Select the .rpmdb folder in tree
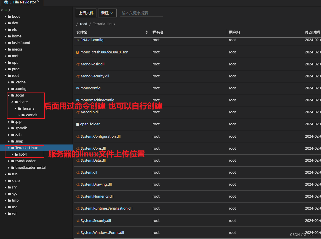This screenshot has width=321, height=239. (x=21, y=128)
